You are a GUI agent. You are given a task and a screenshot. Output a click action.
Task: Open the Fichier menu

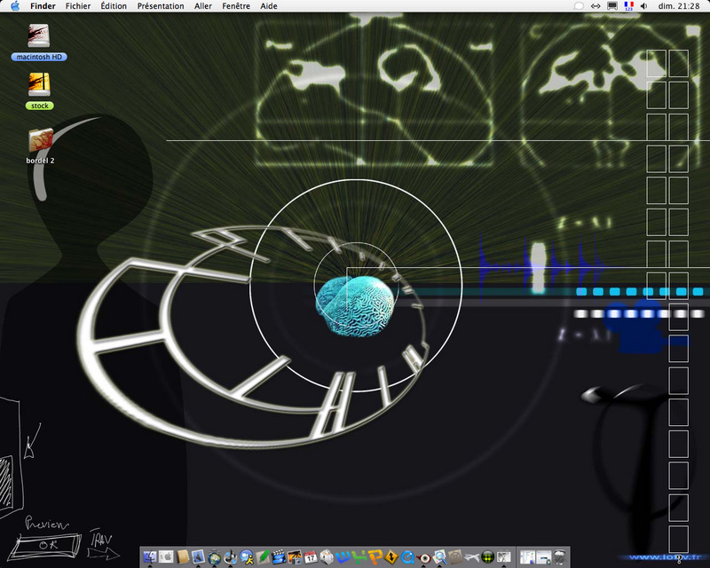[78, 6]
